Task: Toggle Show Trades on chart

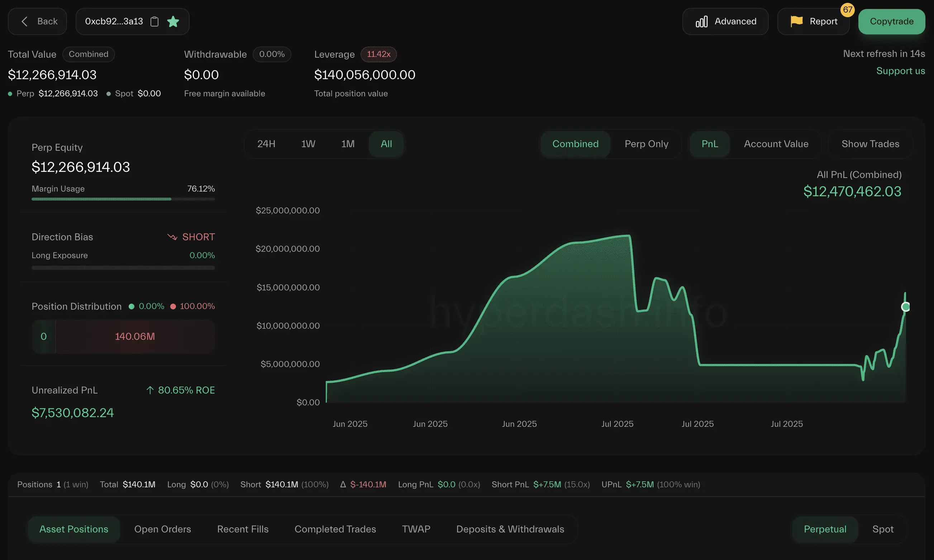Action: [870, 144]
